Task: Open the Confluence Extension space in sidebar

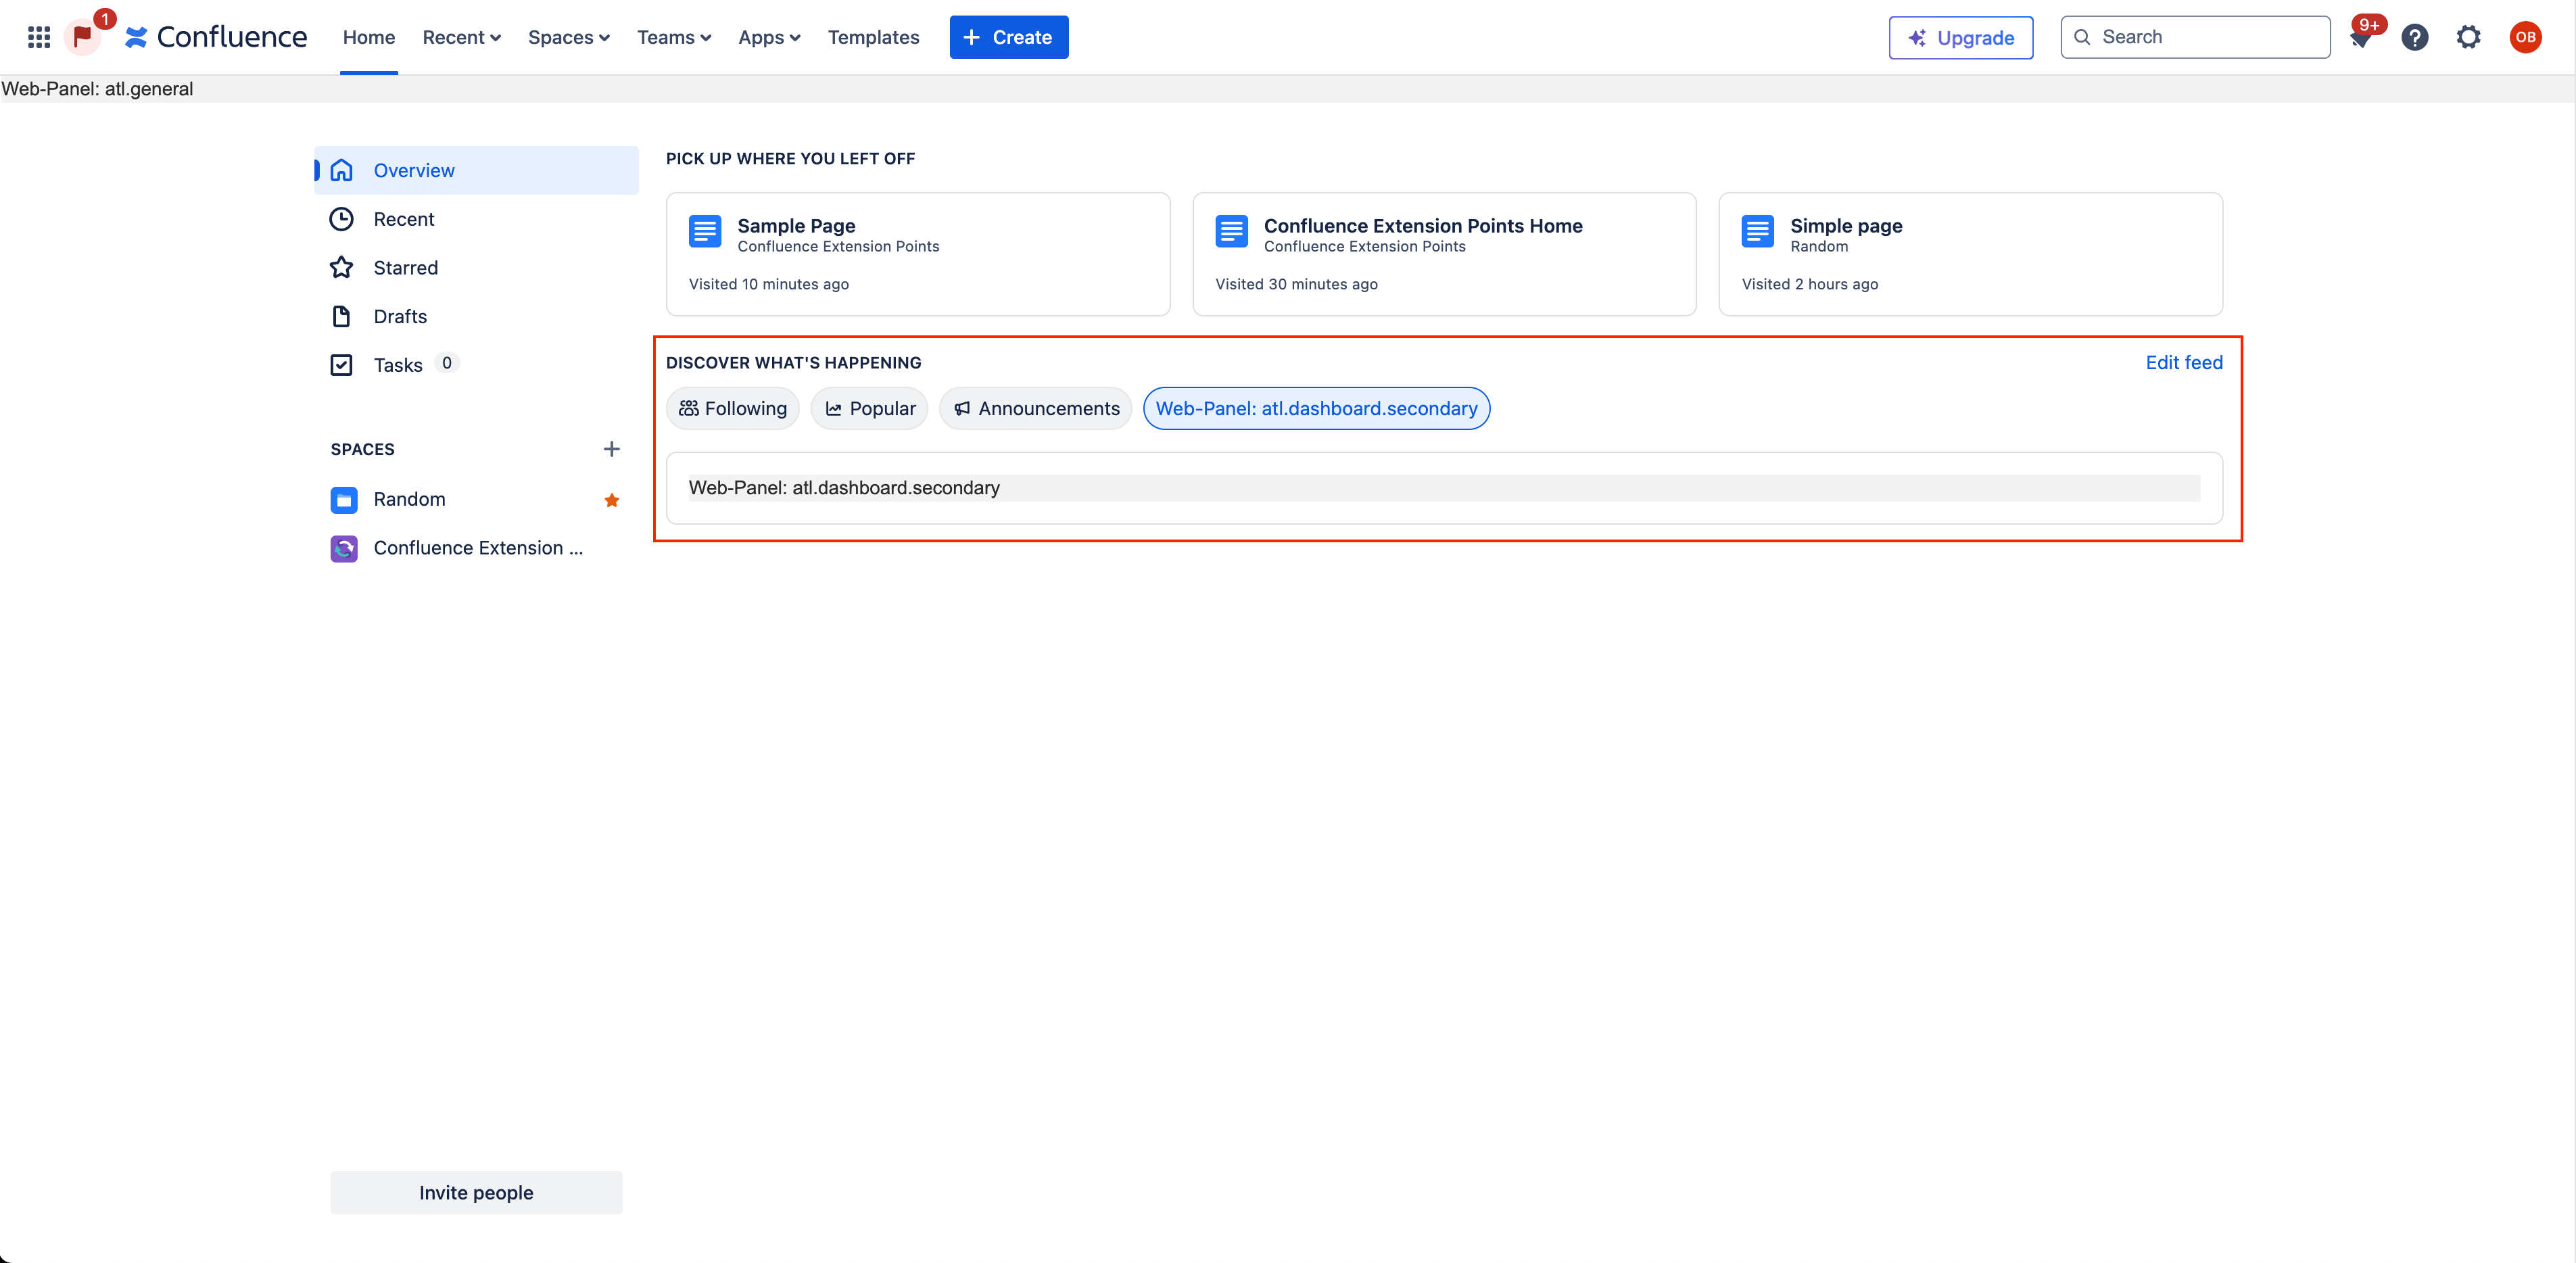Action: click(477, 548)
